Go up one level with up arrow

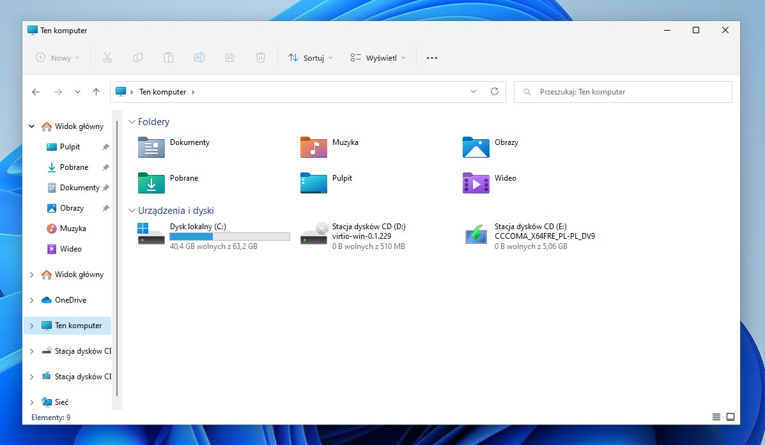pos(96,92)
